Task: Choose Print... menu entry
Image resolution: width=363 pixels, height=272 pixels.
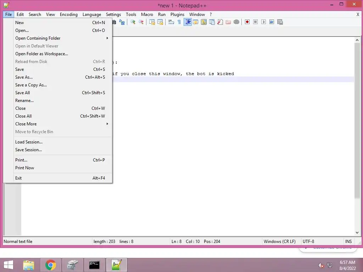Action: pyautogui.click(x=60, y=160)
